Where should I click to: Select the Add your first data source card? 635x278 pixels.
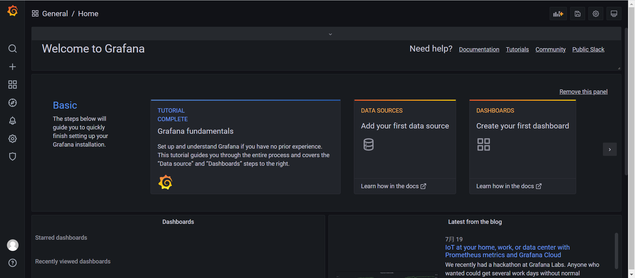click(x=405, y=147)
